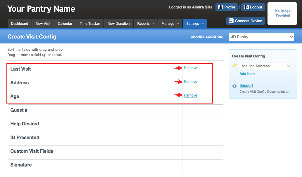Expand the Reports menu arrow
The width and height of the screenshot is (302, 177).
(153, 23)
